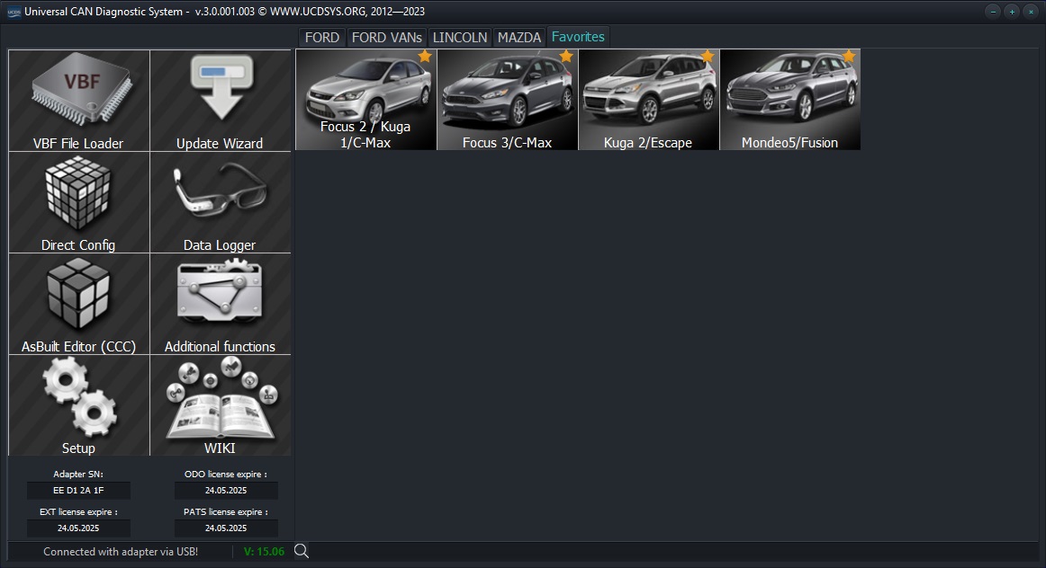
Task: Click the Adapter SN field
Action: [78, 491]
